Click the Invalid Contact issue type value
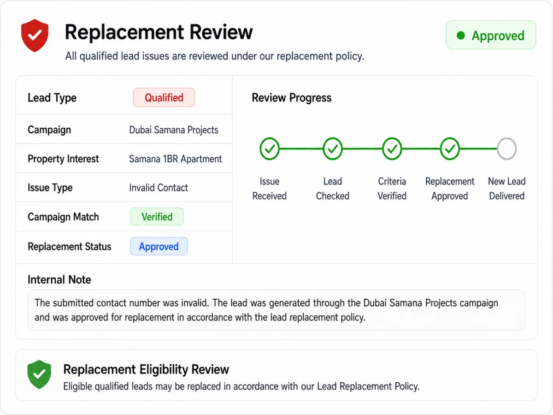 tap(159, 188)
